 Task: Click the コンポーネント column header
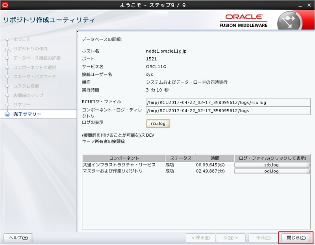pos(124,158)
